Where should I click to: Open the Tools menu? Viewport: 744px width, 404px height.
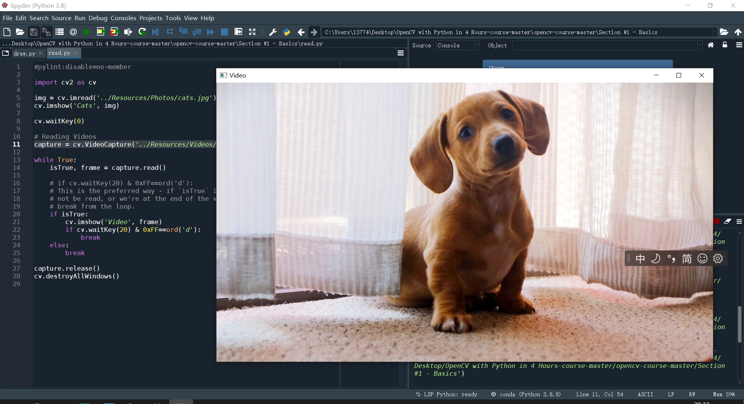(x=173, y=18)
